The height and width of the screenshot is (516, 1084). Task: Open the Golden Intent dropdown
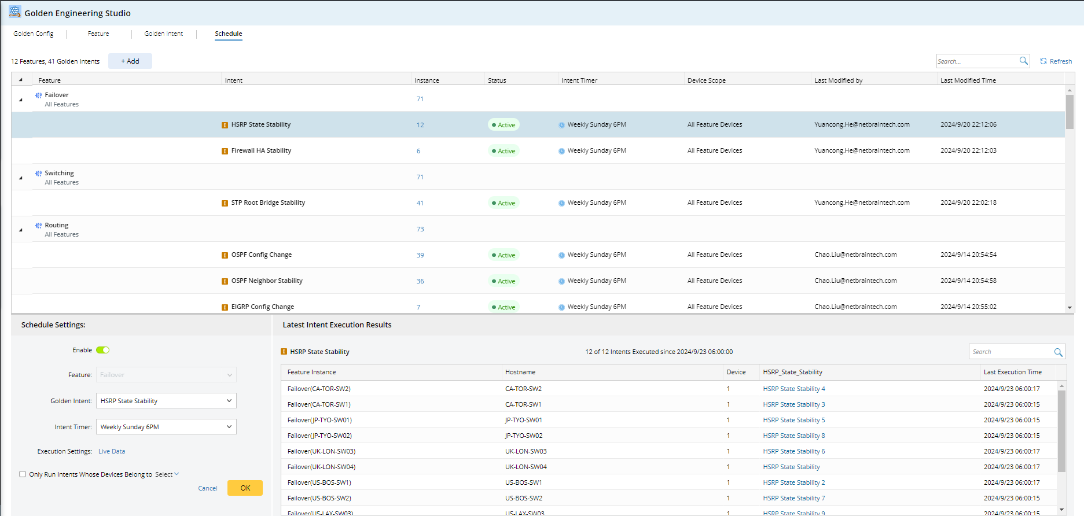pos(166,401)
